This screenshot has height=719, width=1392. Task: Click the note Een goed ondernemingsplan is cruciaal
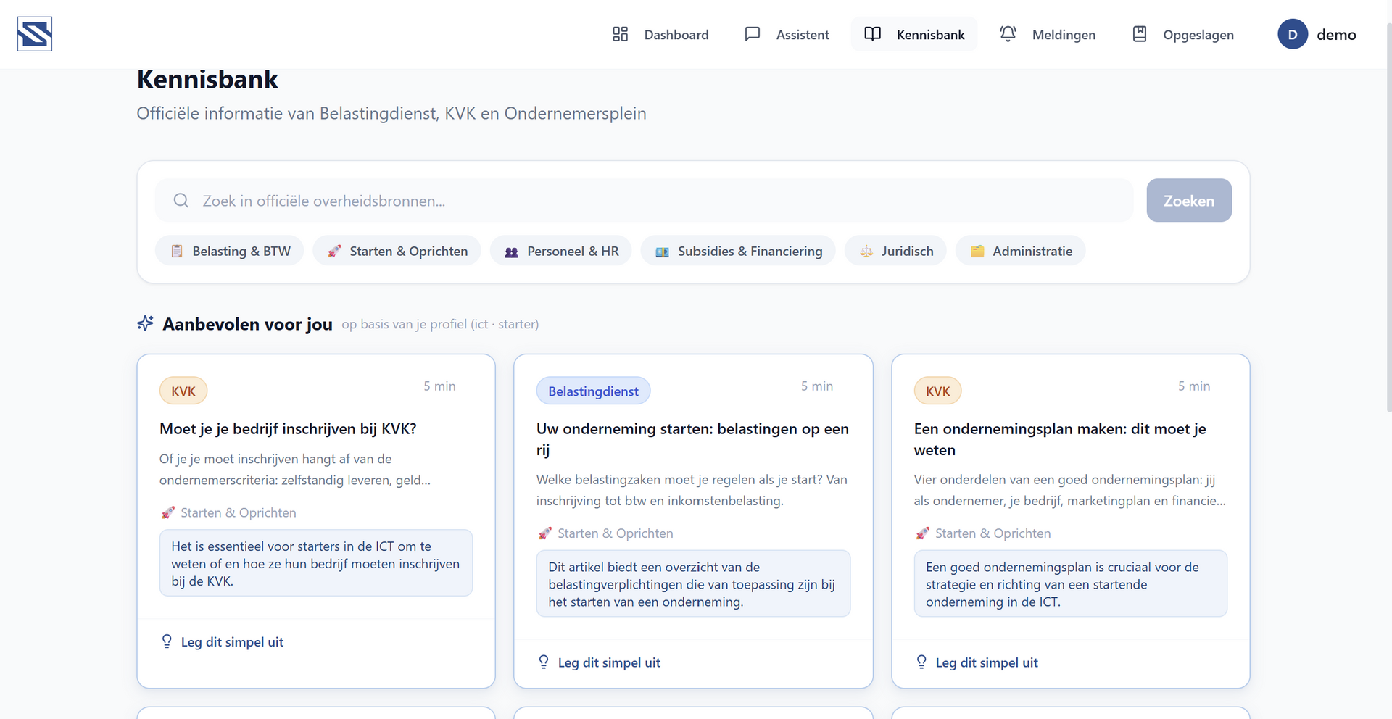1071,584
